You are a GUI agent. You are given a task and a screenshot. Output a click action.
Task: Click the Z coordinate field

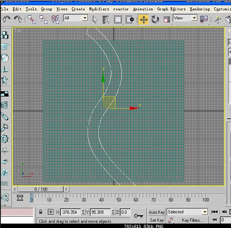point(125,212)
